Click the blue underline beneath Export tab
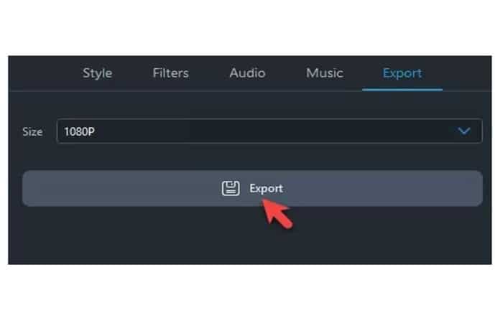Viewport: 503px width, 323px height. click(x=402, y=90)
